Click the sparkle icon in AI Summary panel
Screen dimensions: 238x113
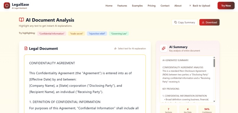[164, 48]
